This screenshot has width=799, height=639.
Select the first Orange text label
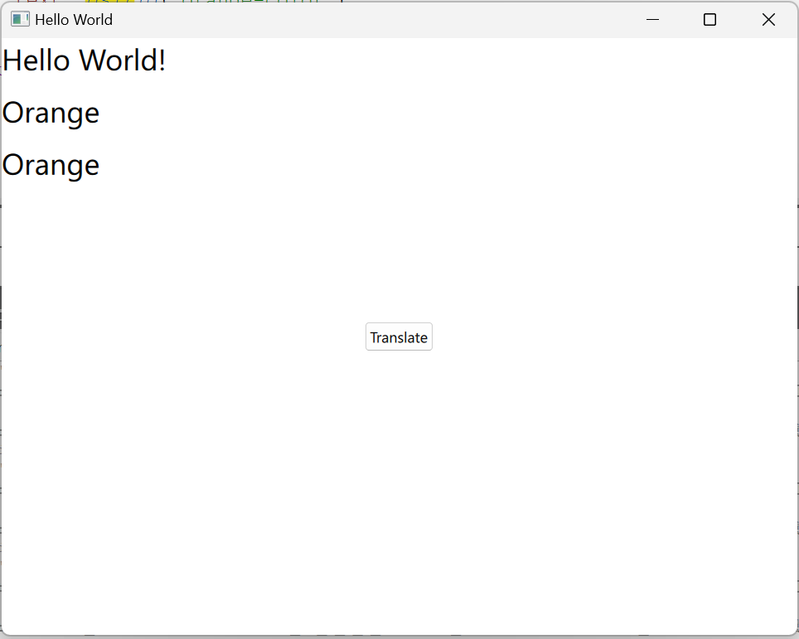coord(51,113)
